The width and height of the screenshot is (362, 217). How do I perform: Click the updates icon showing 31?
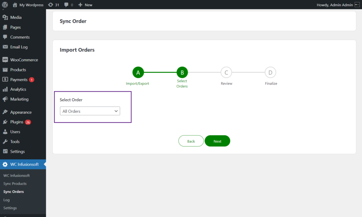click(51, 5)
